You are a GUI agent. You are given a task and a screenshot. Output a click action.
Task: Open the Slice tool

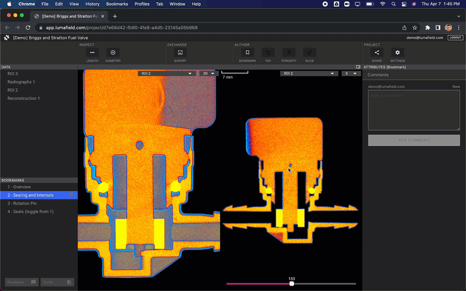coord(309,53)
